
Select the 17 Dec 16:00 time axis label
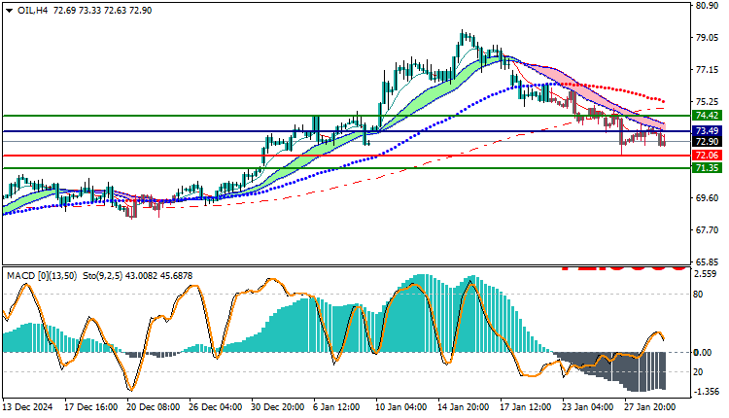coord(90,407)
